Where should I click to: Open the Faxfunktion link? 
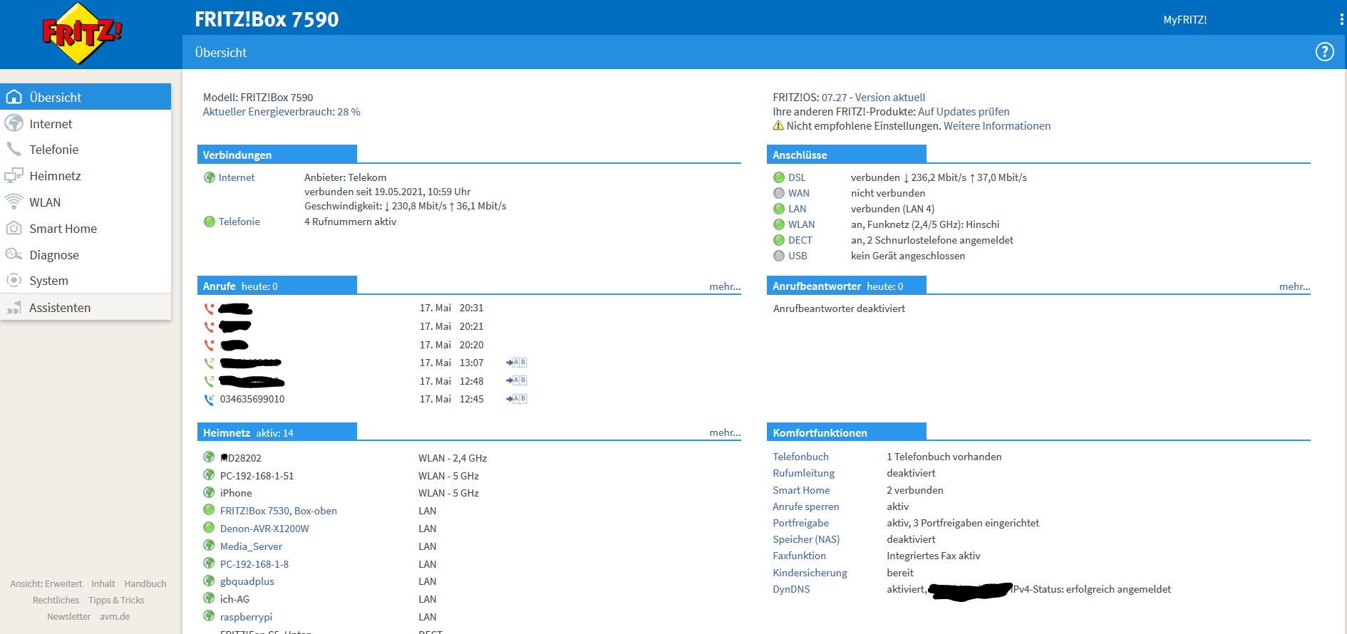[800, 556]
